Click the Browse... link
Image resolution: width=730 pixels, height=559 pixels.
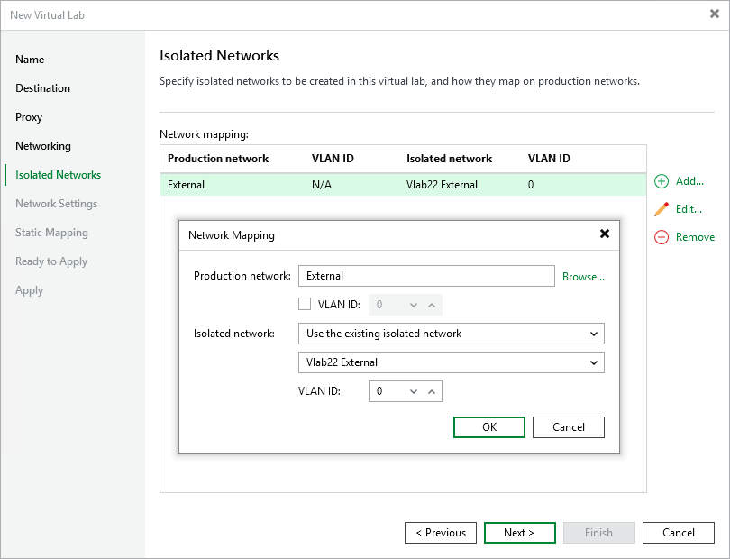click(x=583, y=277)
